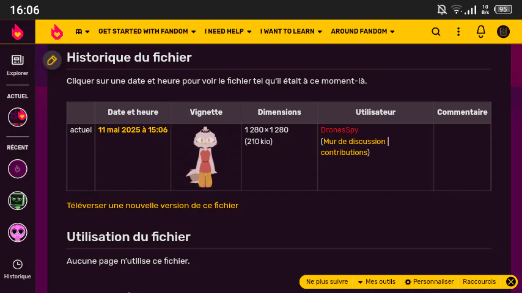522x293 pixels.
Task: Open the date link 11 mai 2025 à 15:06
Action: coord(133,129)
